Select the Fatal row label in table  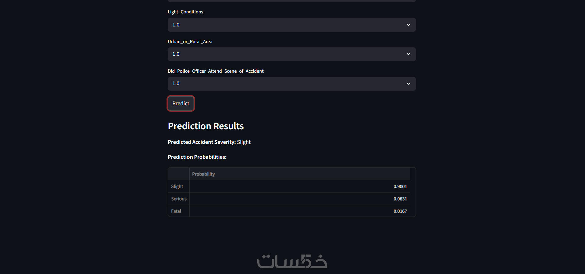tap(176, 211)
